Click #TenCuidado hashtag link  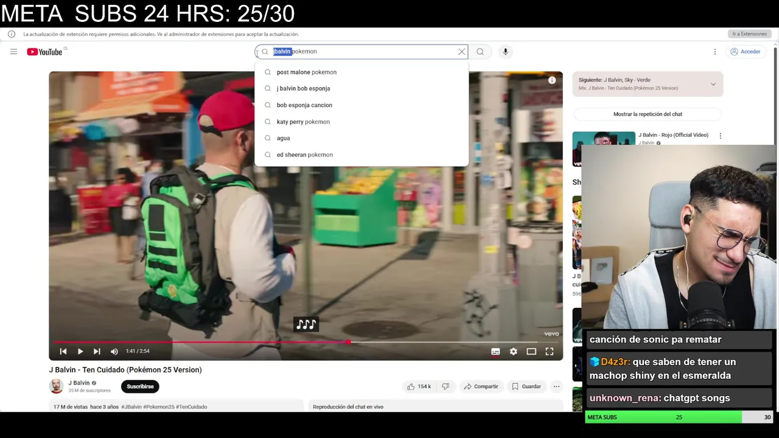(x=191, y=407)
